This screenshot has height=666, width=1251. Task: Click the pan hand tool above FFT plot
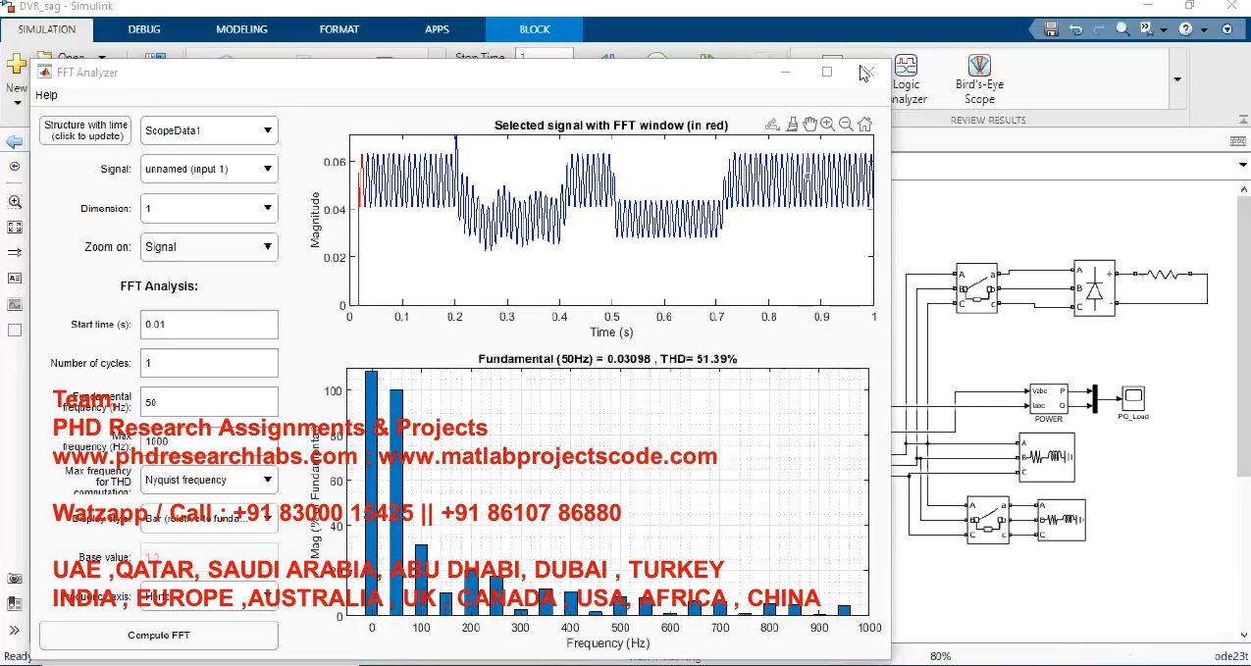(x=809, y=124)
